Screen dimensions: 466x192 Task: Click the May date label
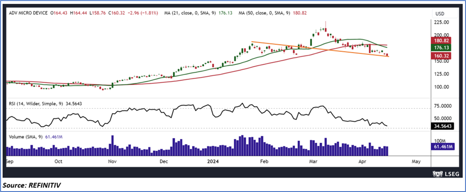tap(416, 161)
